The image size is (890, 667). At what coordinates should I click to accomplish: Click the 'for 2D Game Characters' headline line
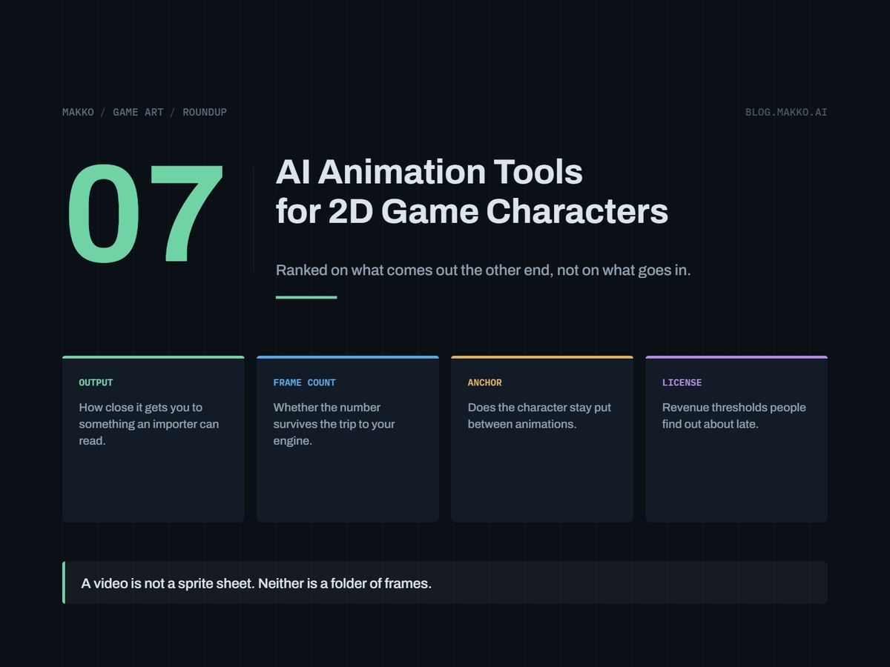coord(472,211)
